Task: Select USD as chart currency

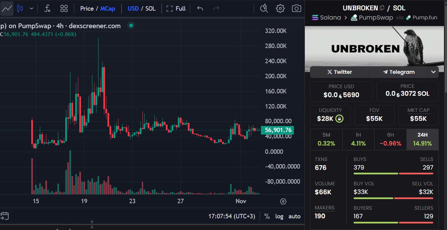Action: tap(133, 8)
